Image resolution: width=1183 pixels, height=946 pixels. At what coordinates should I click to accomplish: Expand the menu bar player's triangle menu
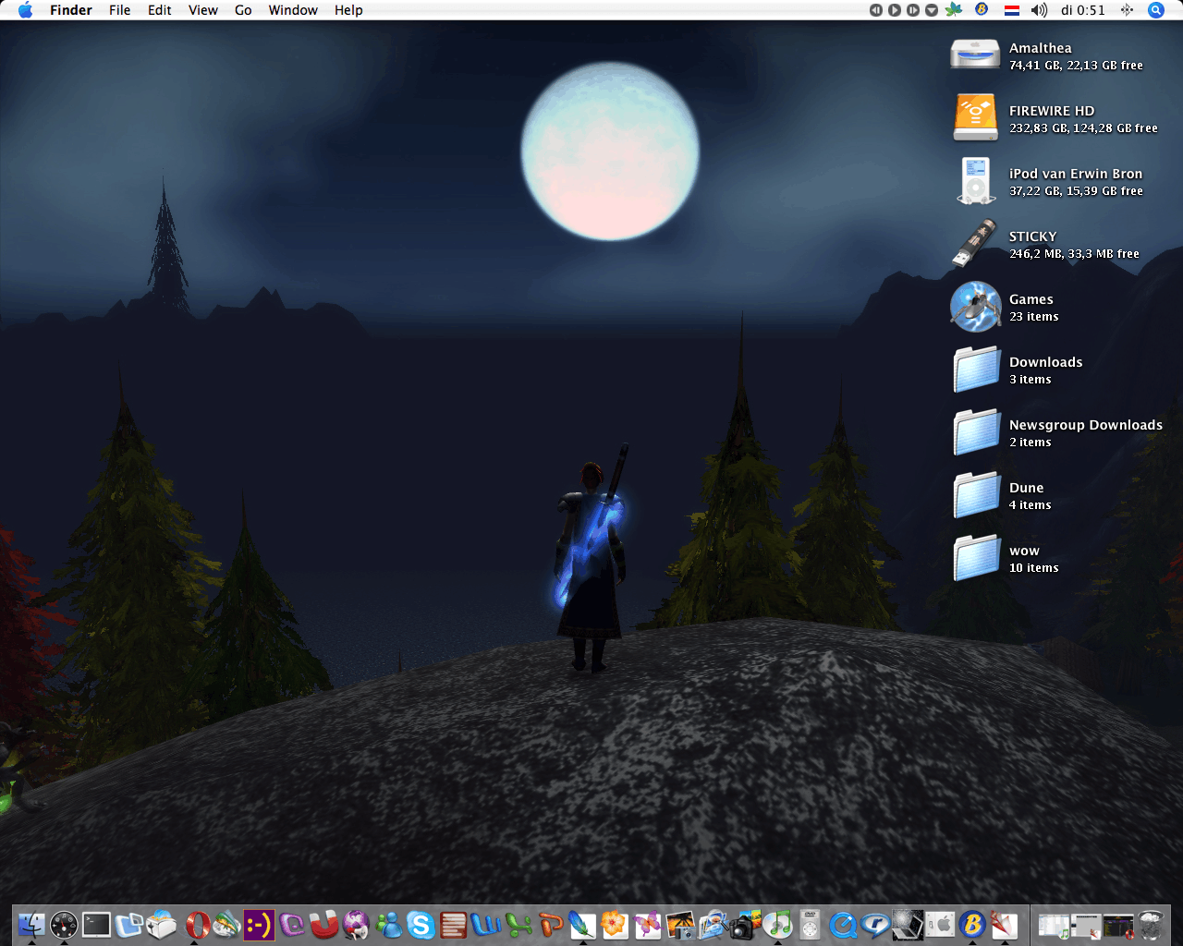(x=932, y=10)
